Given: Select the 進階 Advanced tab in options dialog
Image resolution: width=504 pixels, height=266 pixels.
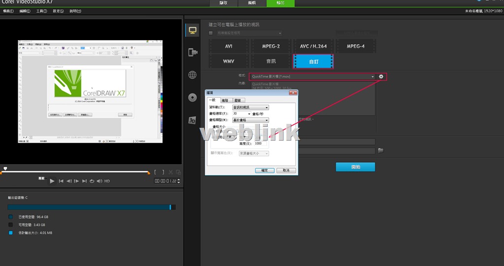Looking at the screenshot, I should (x=225, y=101).
